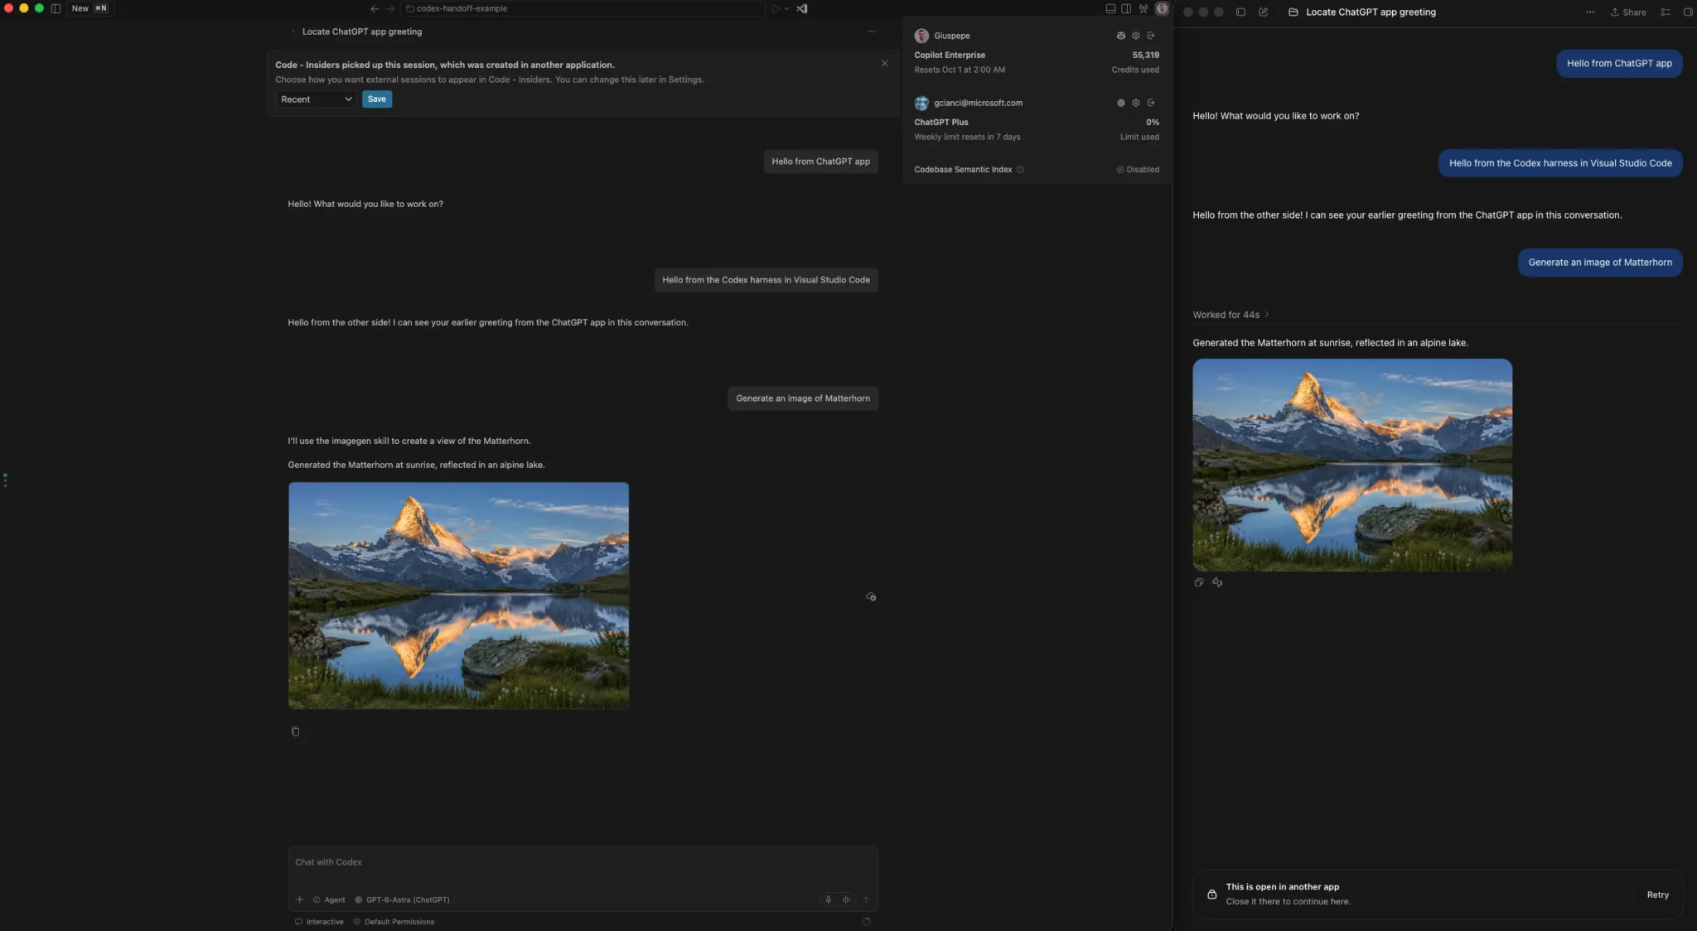
Task: Click the OpenAI icon for gcianci@microsoft.com
Action: [x=1120, y=103]
